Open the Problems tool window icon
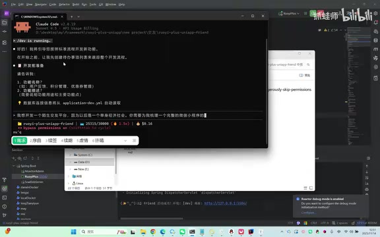 [5, 207]
